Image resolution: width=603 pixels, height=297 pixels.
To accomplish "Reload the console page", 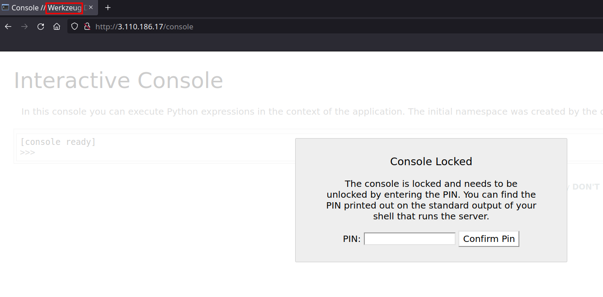I will click(41, 27).
